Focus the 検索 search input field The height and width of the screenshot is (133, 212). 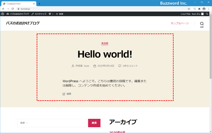(52, 123)
